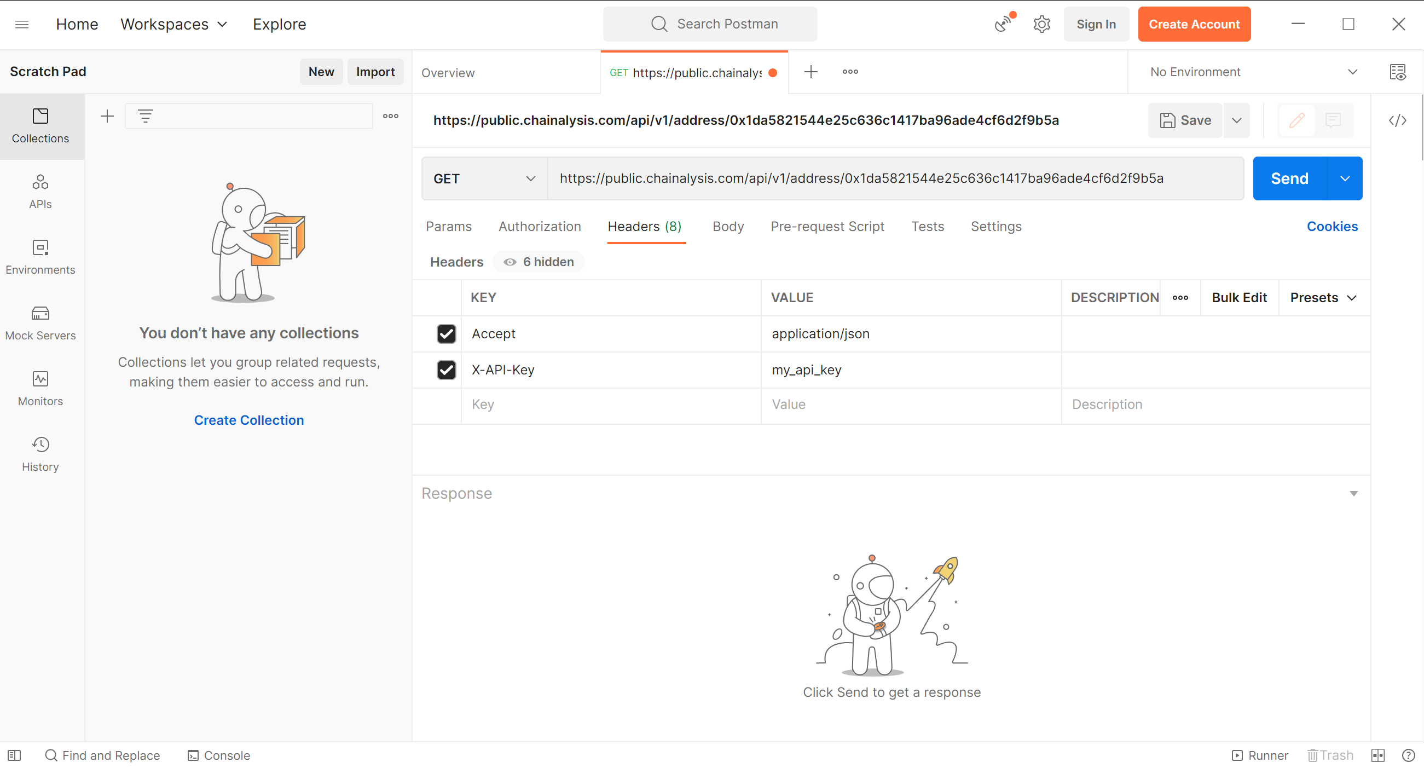
Task: Switch to the Body tab
Action: 728,226
